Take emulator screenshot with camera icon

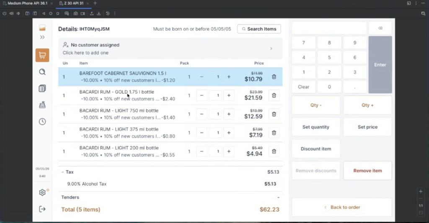[75, 13]
